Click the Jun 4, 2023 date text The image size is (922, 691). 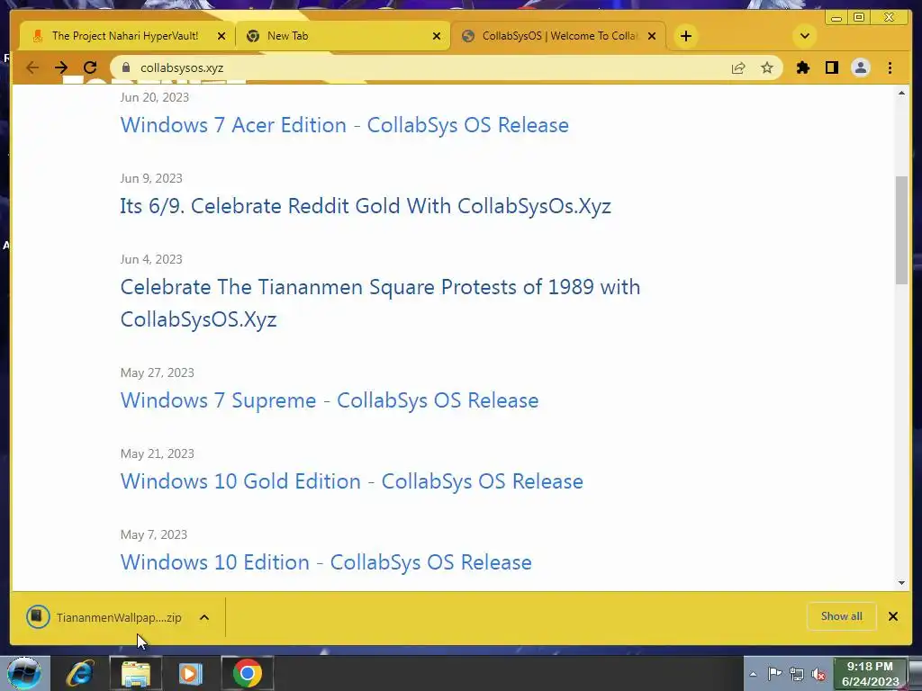(151, 259)
